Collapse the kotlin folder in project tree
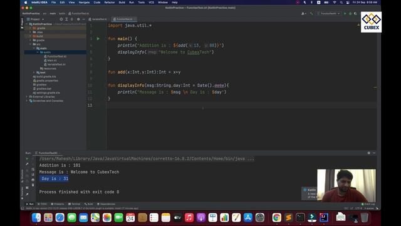This screenshot has height=226, width=401. (x=38, y=52)
